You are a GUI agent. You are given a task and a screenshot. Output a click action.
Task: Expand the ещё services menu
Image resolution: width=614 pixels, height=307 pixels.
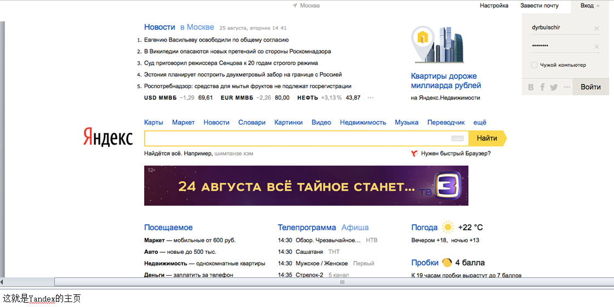point(480,122)
